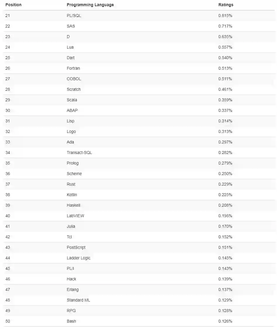The width and height of the screenshot is (277, 329).
Task: Click the Bash language entry
Action: pos(71,321)
